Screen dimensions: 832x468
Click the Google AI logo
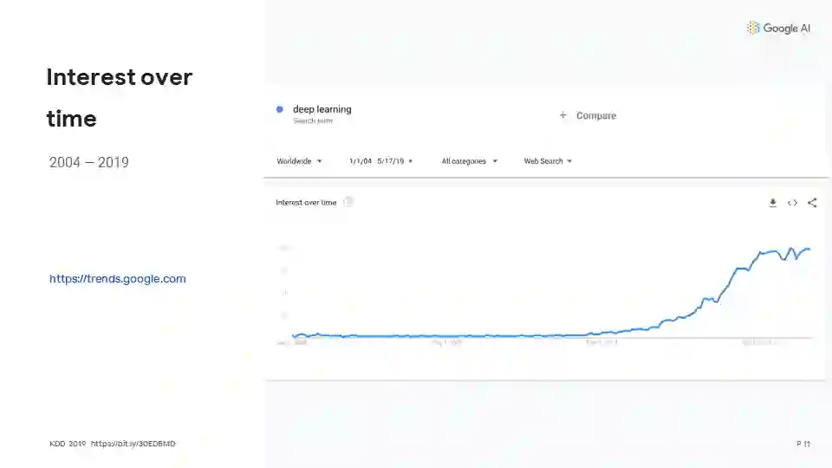(778, 28)
